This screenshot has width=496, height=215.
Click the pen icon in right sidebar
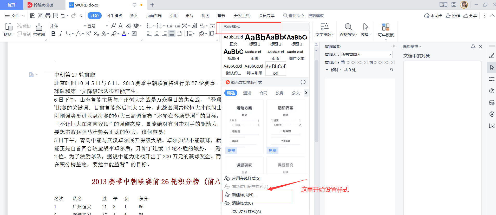(492, 56)
